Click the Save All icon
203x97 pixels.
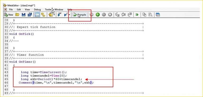(30, 15)
